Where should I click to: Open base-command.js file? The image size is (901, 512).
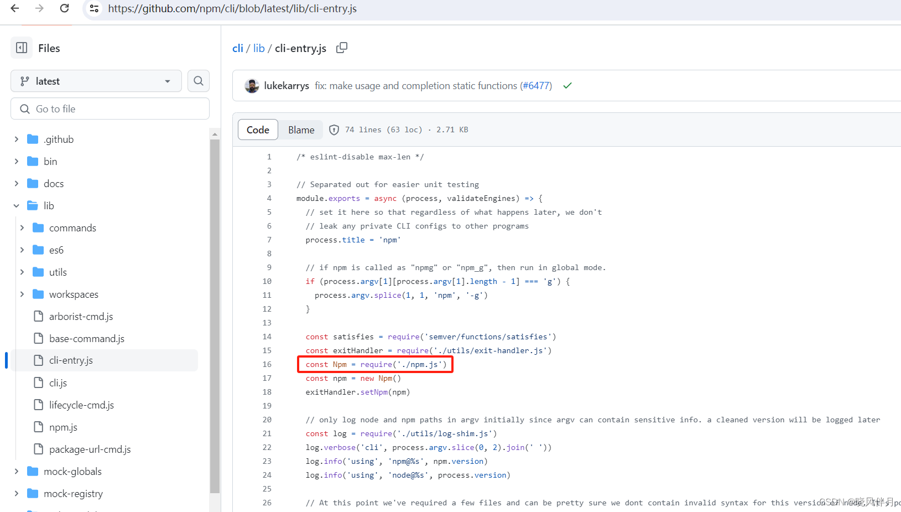87,339
